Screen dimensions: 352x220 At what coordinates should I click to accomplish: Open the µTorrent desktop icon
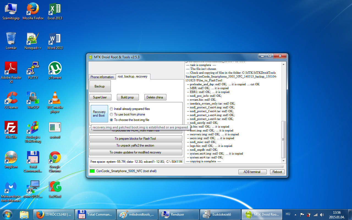click(x=55, y=69)
